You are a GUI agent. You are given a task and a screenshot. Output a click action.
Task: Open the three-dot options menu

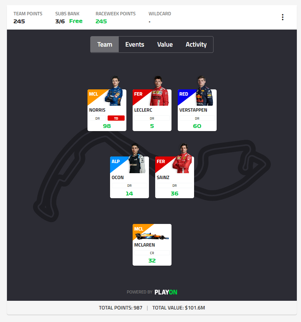coord(283,17)
